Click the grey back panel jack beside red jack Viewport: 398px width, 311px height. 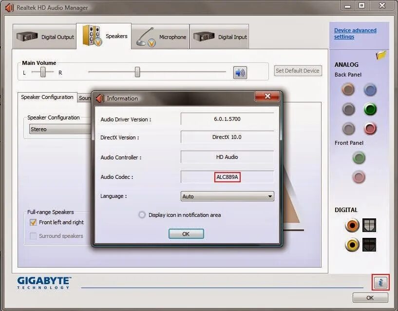point(348,129)
